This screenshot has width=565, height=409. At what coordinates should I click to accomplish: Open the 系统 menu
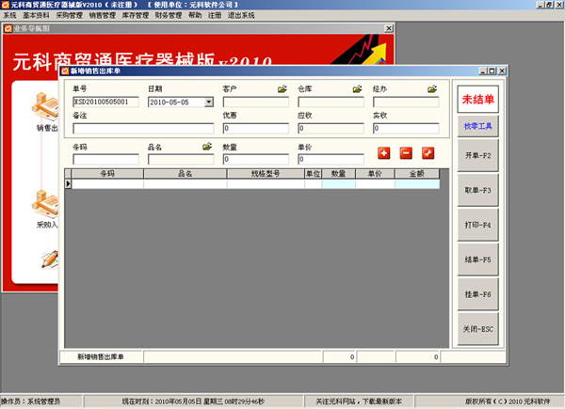9,15
